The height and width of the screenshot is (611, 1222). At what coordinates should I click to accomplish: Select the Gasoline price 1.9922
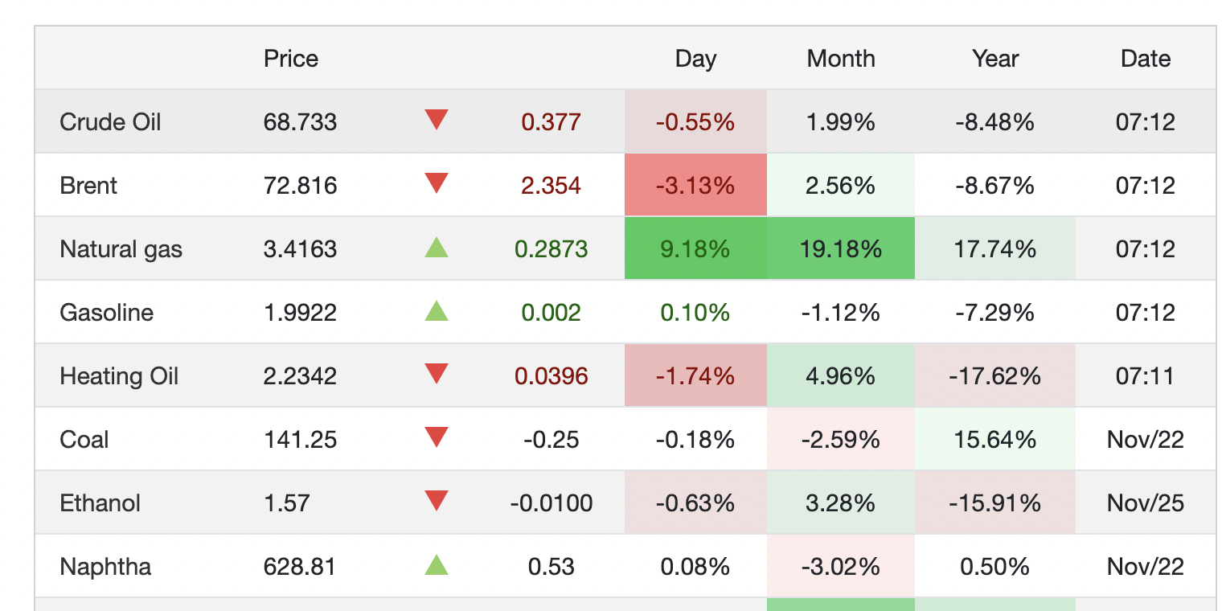(x=300, y=313)
